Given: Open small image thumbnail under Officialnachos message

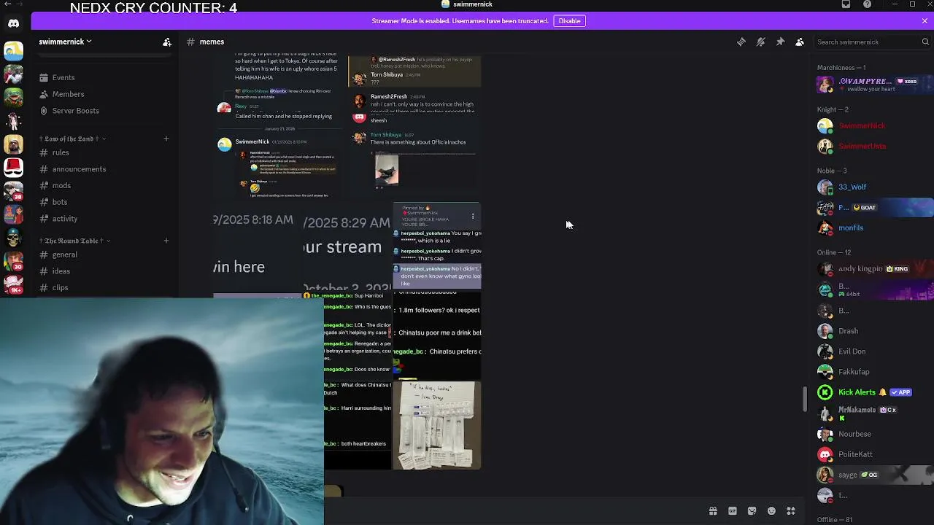Looking at the screenshot, I should [x=387, y=171].
